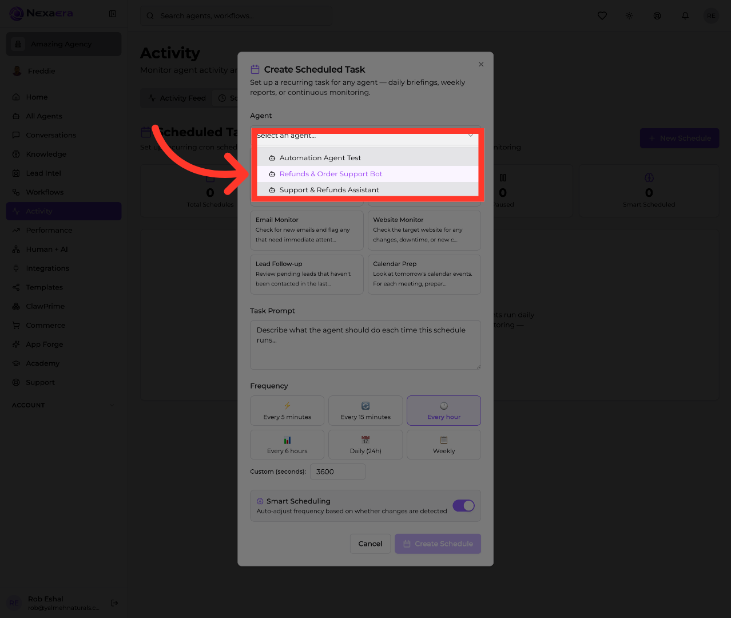Image resolution: width=731 pixels, height=618 pixels.
Task: Pick the Website Monitor template card
Action: coord(424,231)
